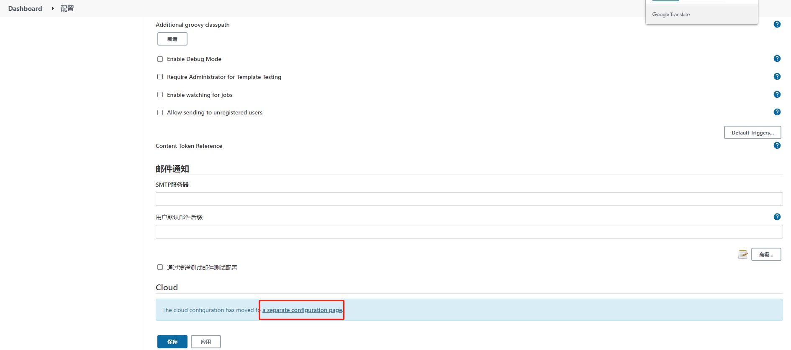
Task: View help for Allow sending to unregistered users
Action: [777, 112]
